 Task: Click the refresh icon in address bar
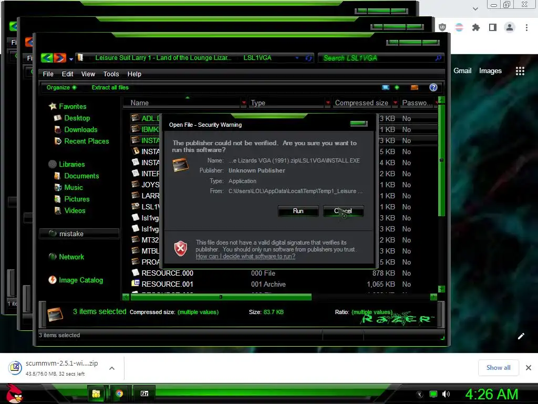pyautogui.click(x=308, y=58)
